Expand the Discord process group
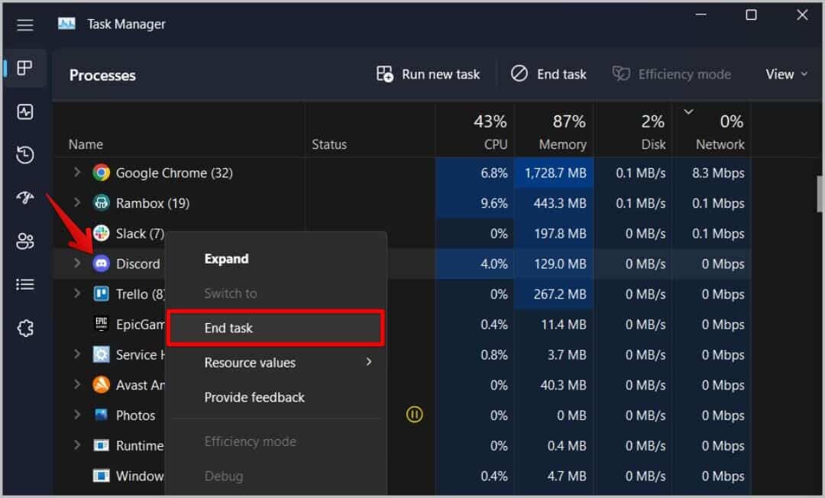 click(x=77, y=263)
